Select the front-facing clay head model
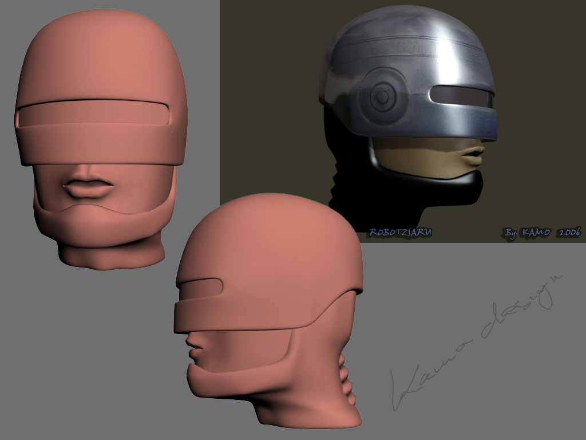 [101, 139]
